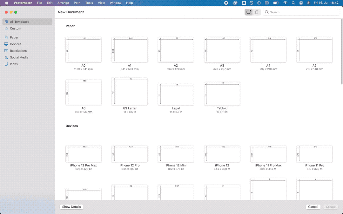Select the A0 paper template
This screenshot has width=343, height=214.
[x=83, y=50]
